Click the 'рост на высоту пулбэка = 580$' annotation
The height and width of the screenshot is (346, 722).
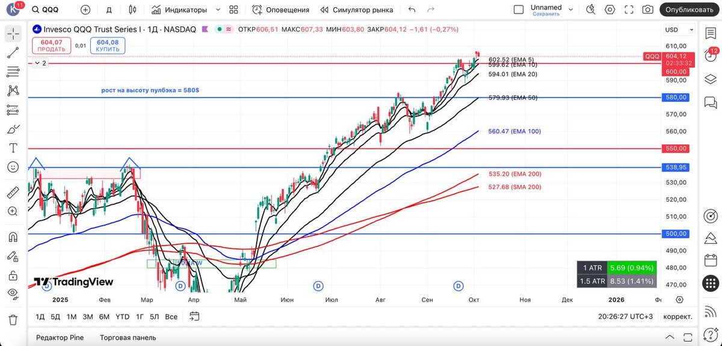tap(150, 91)
